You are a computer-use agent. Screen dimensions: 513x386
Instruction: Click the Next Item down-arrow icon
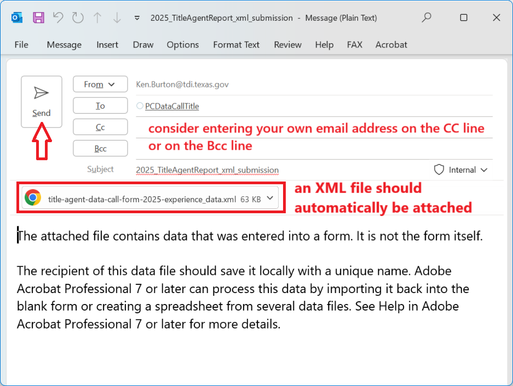[116, 17]
